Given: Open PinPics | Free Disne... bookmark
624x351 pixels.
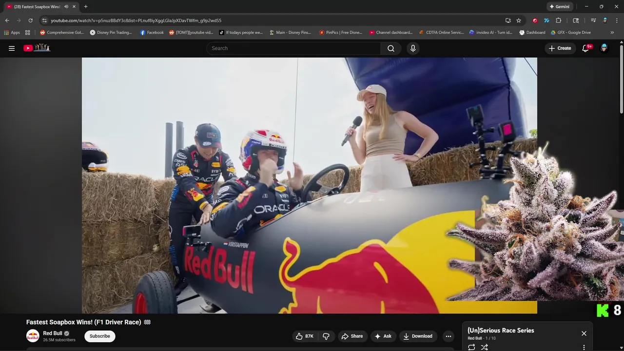Looking at the screenshot, I should coord(341,33).
